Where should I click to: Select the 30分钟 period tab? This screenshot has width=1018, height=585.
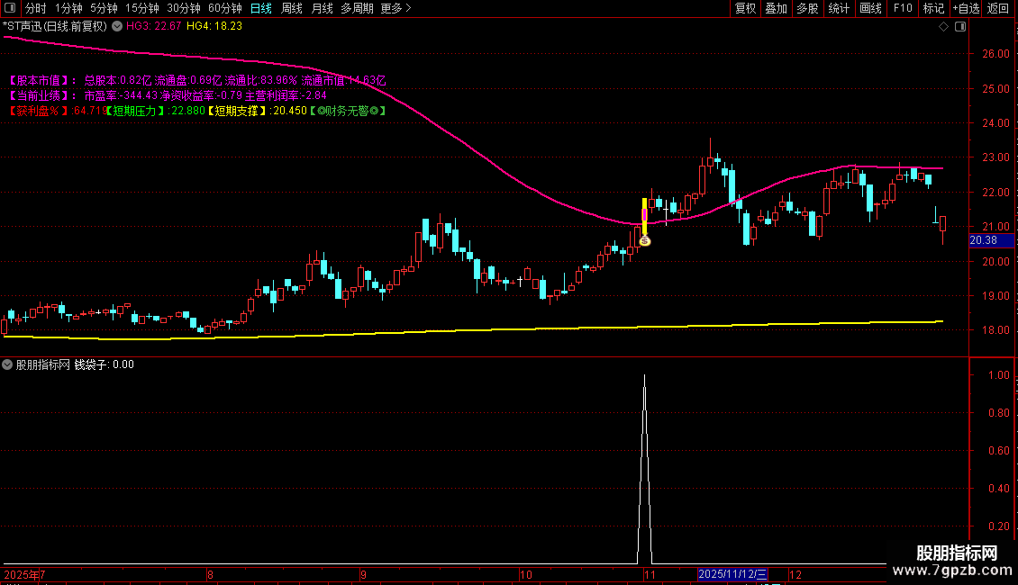184,8
